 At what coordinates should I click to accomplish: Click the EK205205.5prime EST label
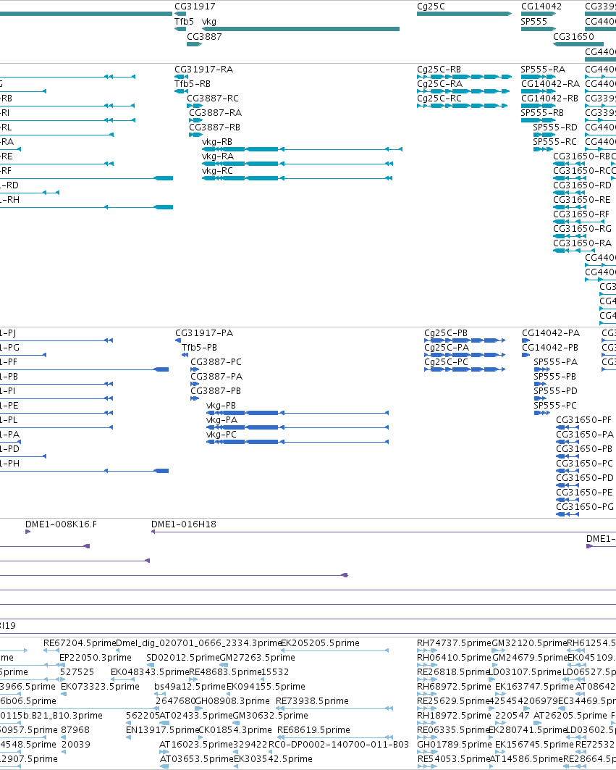coord(320,643)
